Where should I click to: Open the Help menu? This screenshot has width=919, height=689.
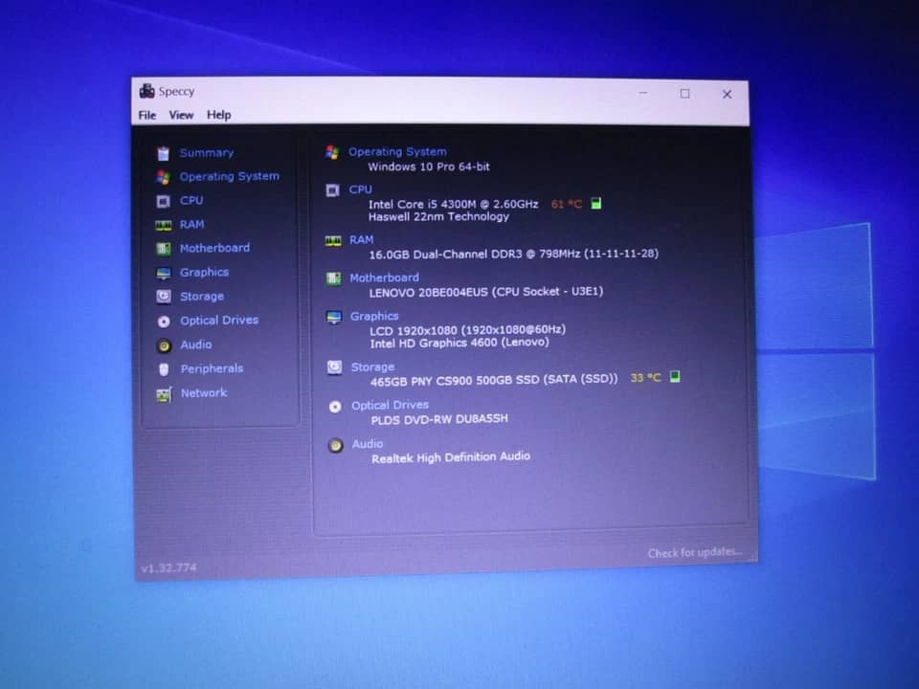point(218,115)
